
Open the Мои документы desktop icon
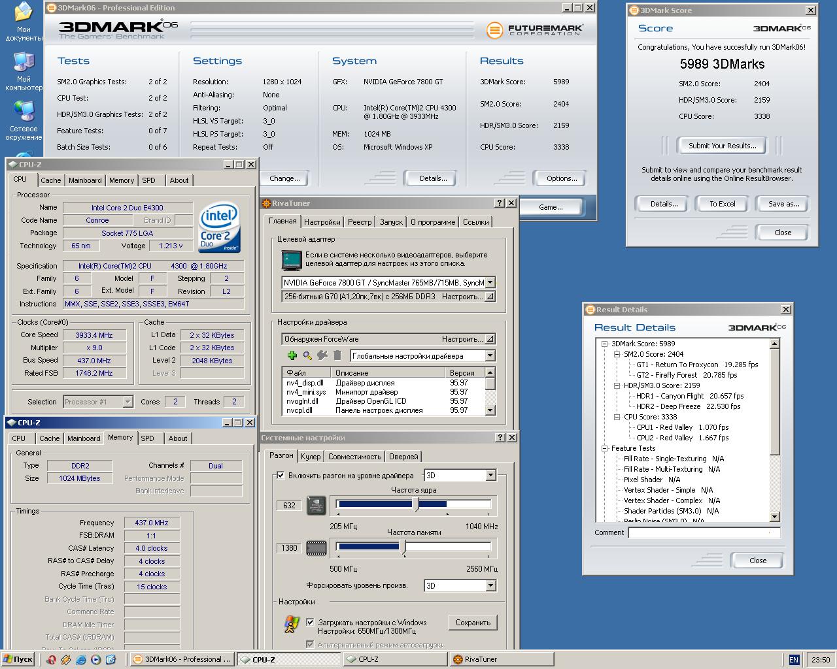(24, 22)
